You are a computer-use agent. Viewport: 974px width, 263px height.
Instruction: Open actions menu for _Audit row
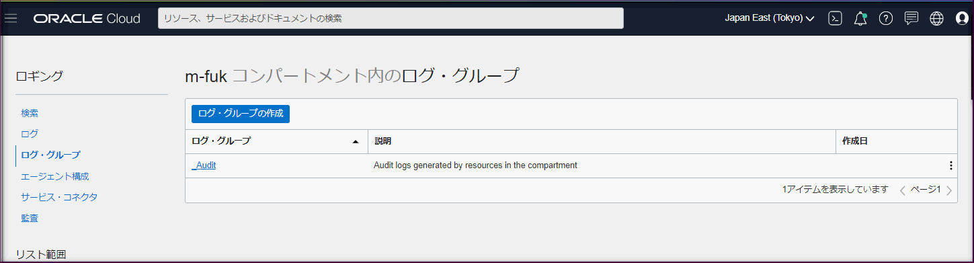tap(950, 165)
